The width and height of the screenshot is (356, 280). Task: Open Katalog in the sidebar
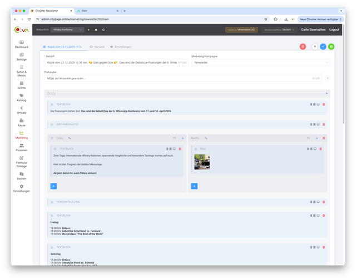[21, 97]
